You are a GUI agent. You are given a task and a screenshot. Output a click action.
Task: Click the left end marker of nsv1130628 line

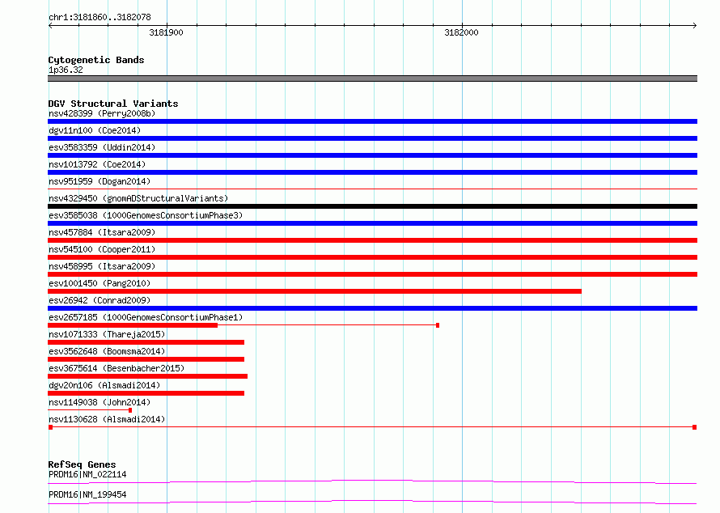tap(50, 427)
